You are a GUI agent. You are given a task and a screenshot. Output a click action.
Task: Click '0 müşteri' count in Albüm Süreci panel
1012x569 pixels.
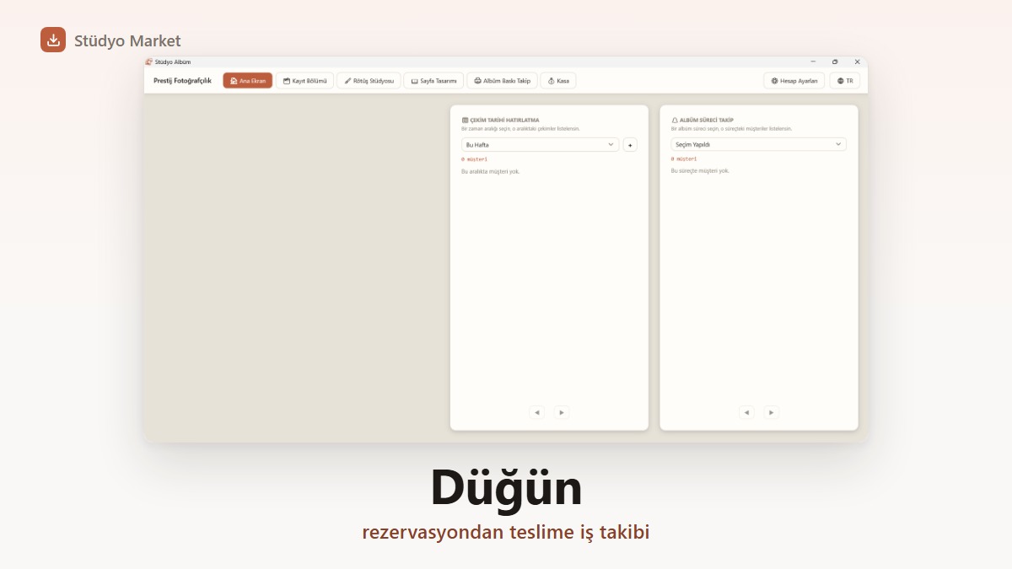click(x=684, y=158)
